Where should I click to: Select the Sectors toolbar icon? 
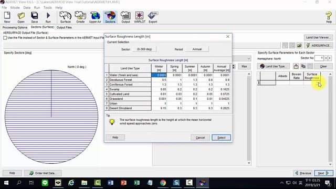pyautogui.click(x=110, y=17)
